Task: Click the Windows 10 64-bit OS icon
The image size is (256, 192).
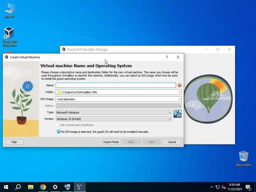Action: pyautogui.click(x=177, y=114)
